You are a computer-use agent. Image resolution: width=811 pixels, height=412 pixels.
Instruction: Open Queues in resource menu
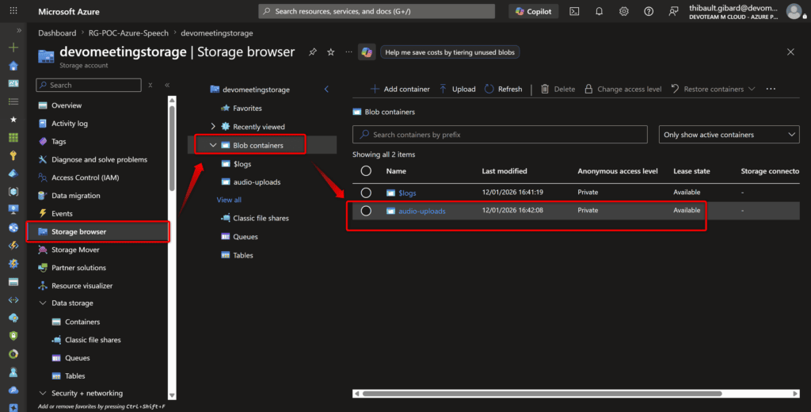click(x=77, y=358)
